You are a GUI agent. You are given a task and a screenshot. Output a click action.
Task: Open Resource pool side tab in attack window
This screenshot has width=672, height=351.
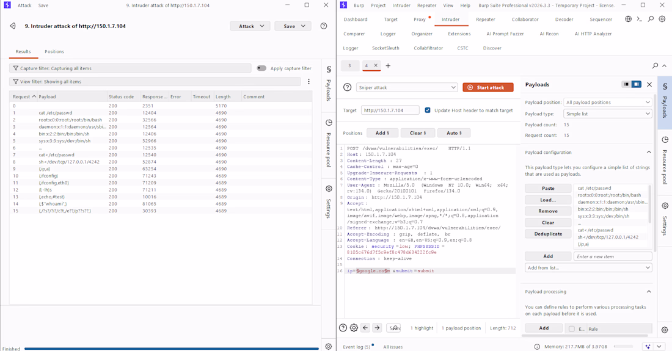pos(329,143)
